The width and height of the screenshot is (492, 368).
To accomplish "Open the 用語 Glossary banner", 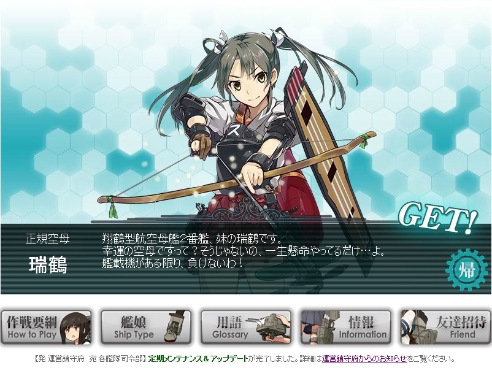I will tap(246, 328).
